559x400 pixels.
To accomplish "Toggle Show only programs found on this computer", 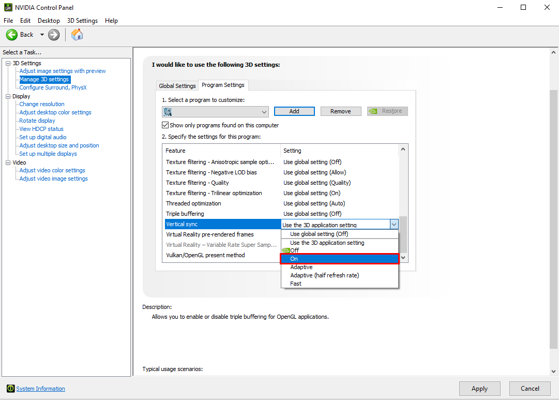I will [165, 125].
